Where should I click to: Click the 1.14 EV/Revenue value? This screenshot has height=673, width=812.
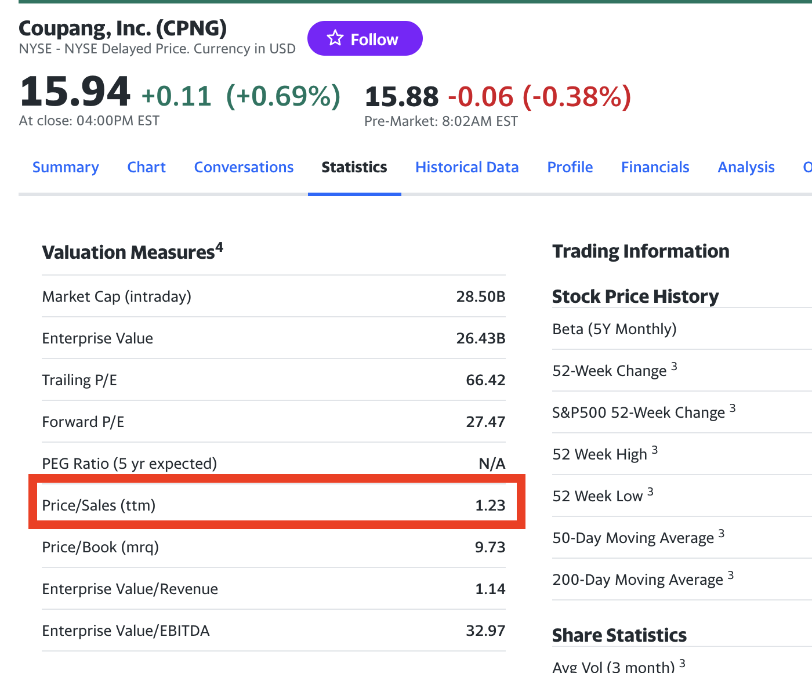[490, 589]
